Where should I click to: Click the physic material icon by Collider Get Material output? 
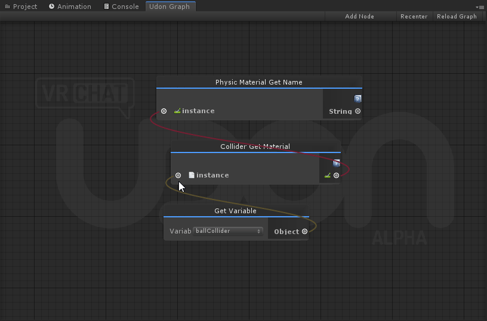(328, 175)
